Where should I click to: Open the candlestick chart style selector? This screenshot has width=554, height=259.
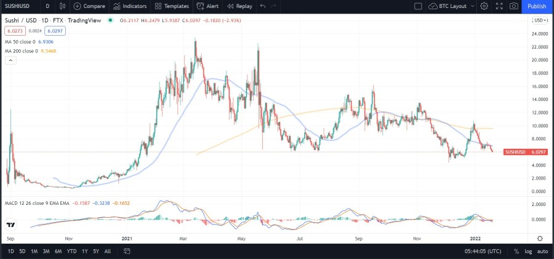point(62,6)
